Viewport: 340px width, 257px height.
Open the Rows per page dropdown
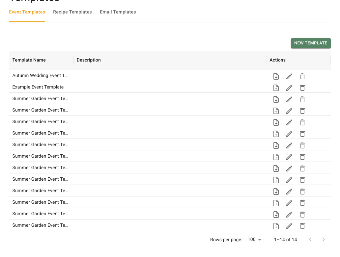tap(254, 240)
